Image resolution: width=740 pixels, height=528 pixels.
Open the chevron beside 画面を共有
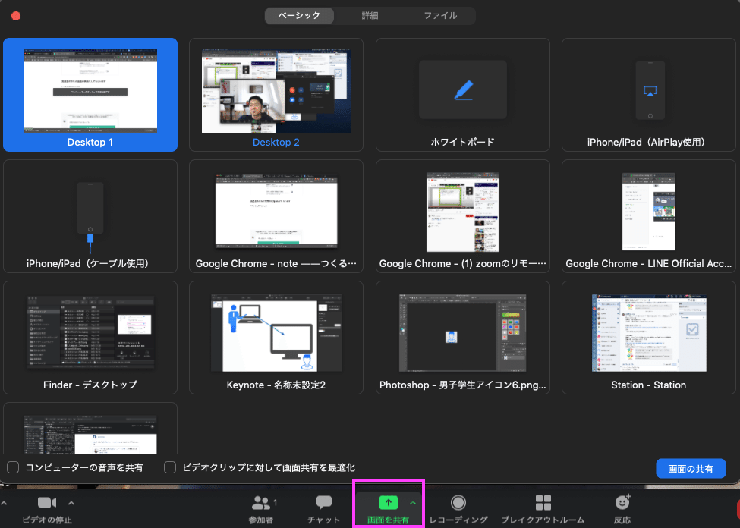[413, 502]
